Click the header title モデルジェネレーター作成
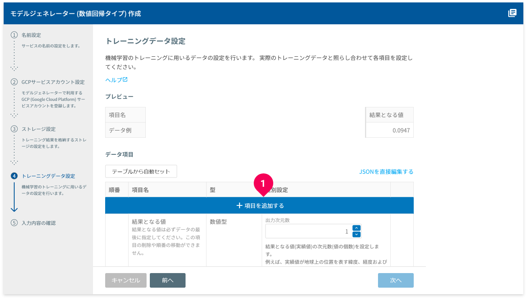Viewport: 527px width, 299px height. [x=76, y=13]
